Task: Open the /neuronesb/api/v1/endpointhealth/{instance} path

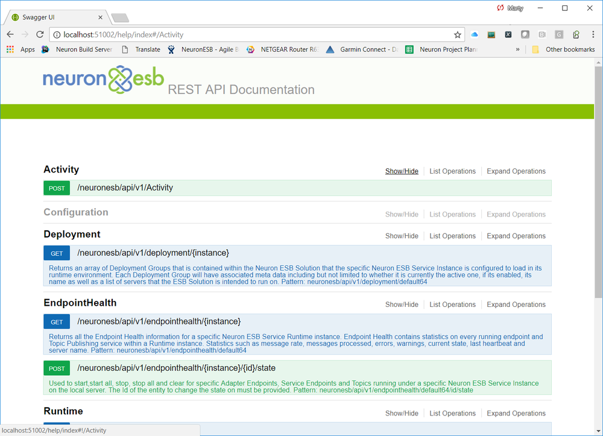Action: click(159, 321)
